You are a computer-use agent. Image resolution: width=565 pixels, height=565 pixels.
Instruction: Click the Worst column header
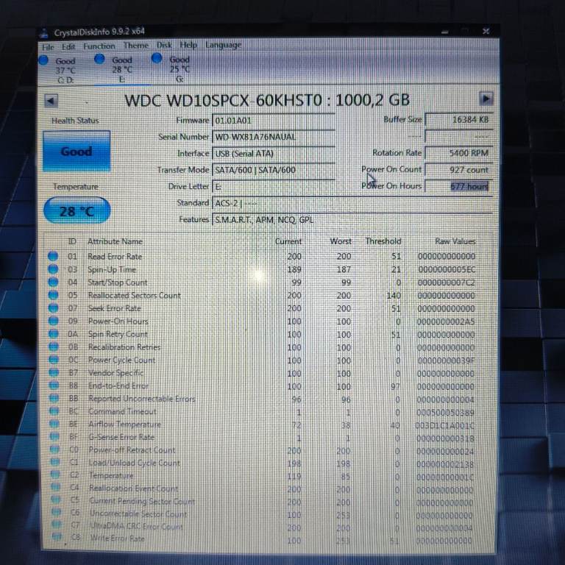point(341,241)
